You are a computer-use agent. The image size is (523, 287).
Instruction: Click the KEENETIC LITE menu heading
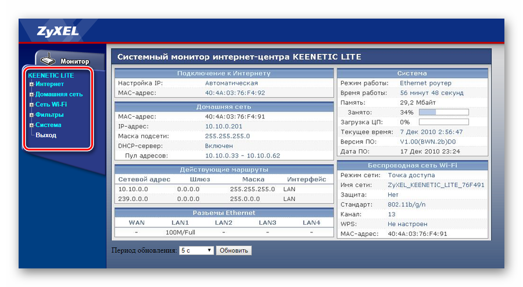pyautogui.click(x=51, y=76)
